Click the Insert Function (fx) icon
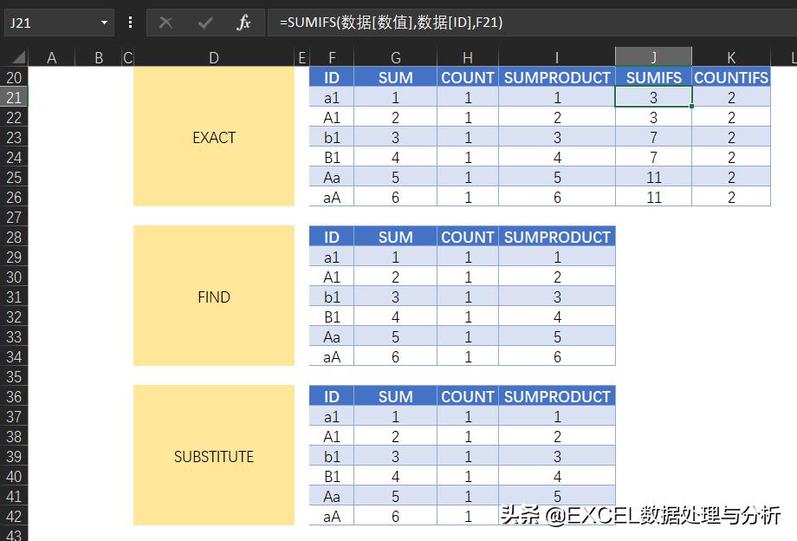Image resolution: width=797 pixels, height=541 pixels. click(x=243, y=23)
